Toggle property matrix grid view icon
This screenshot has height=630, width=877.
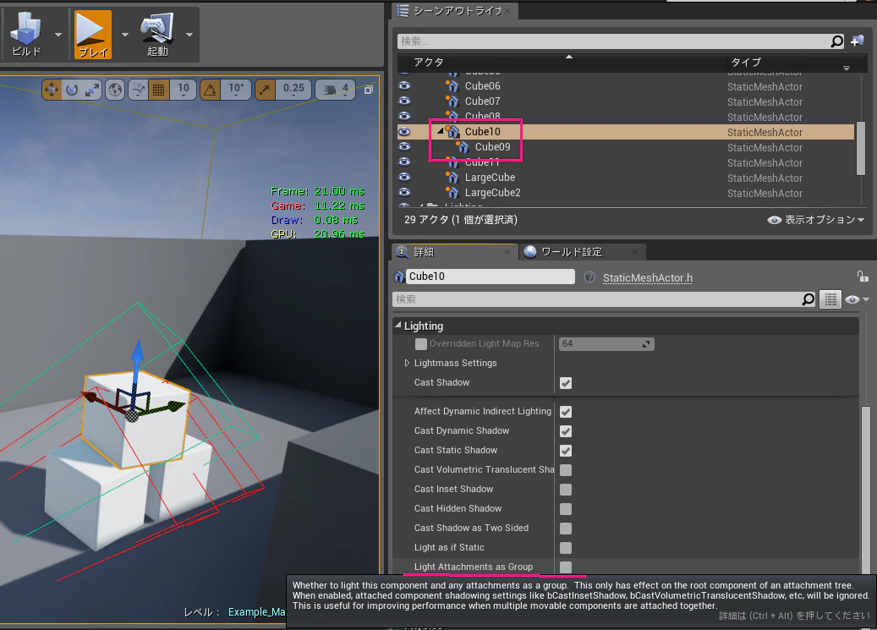coord(830,299)
